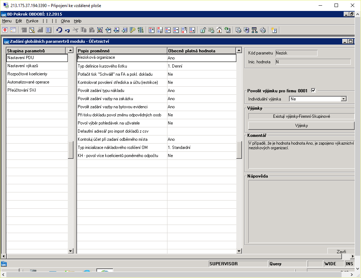Go to previous record with single up-arrow icon
Viewport: 361px width, 278px height.
[x=168, y=30]
